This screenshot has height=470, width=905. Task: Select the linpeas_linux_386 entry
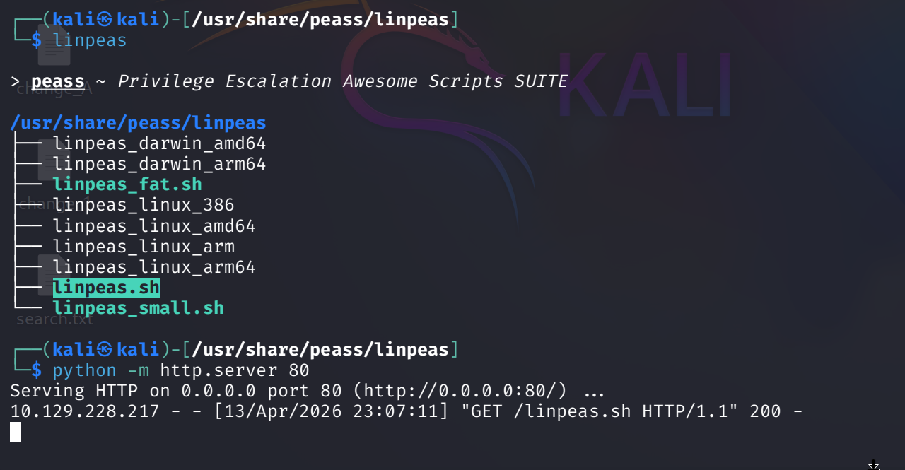[144, 205]
